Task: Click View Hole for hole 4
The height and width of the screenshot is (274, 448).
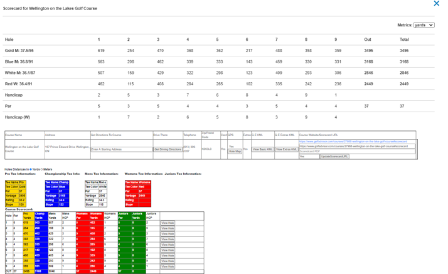Action: click(x=168, y=239)
